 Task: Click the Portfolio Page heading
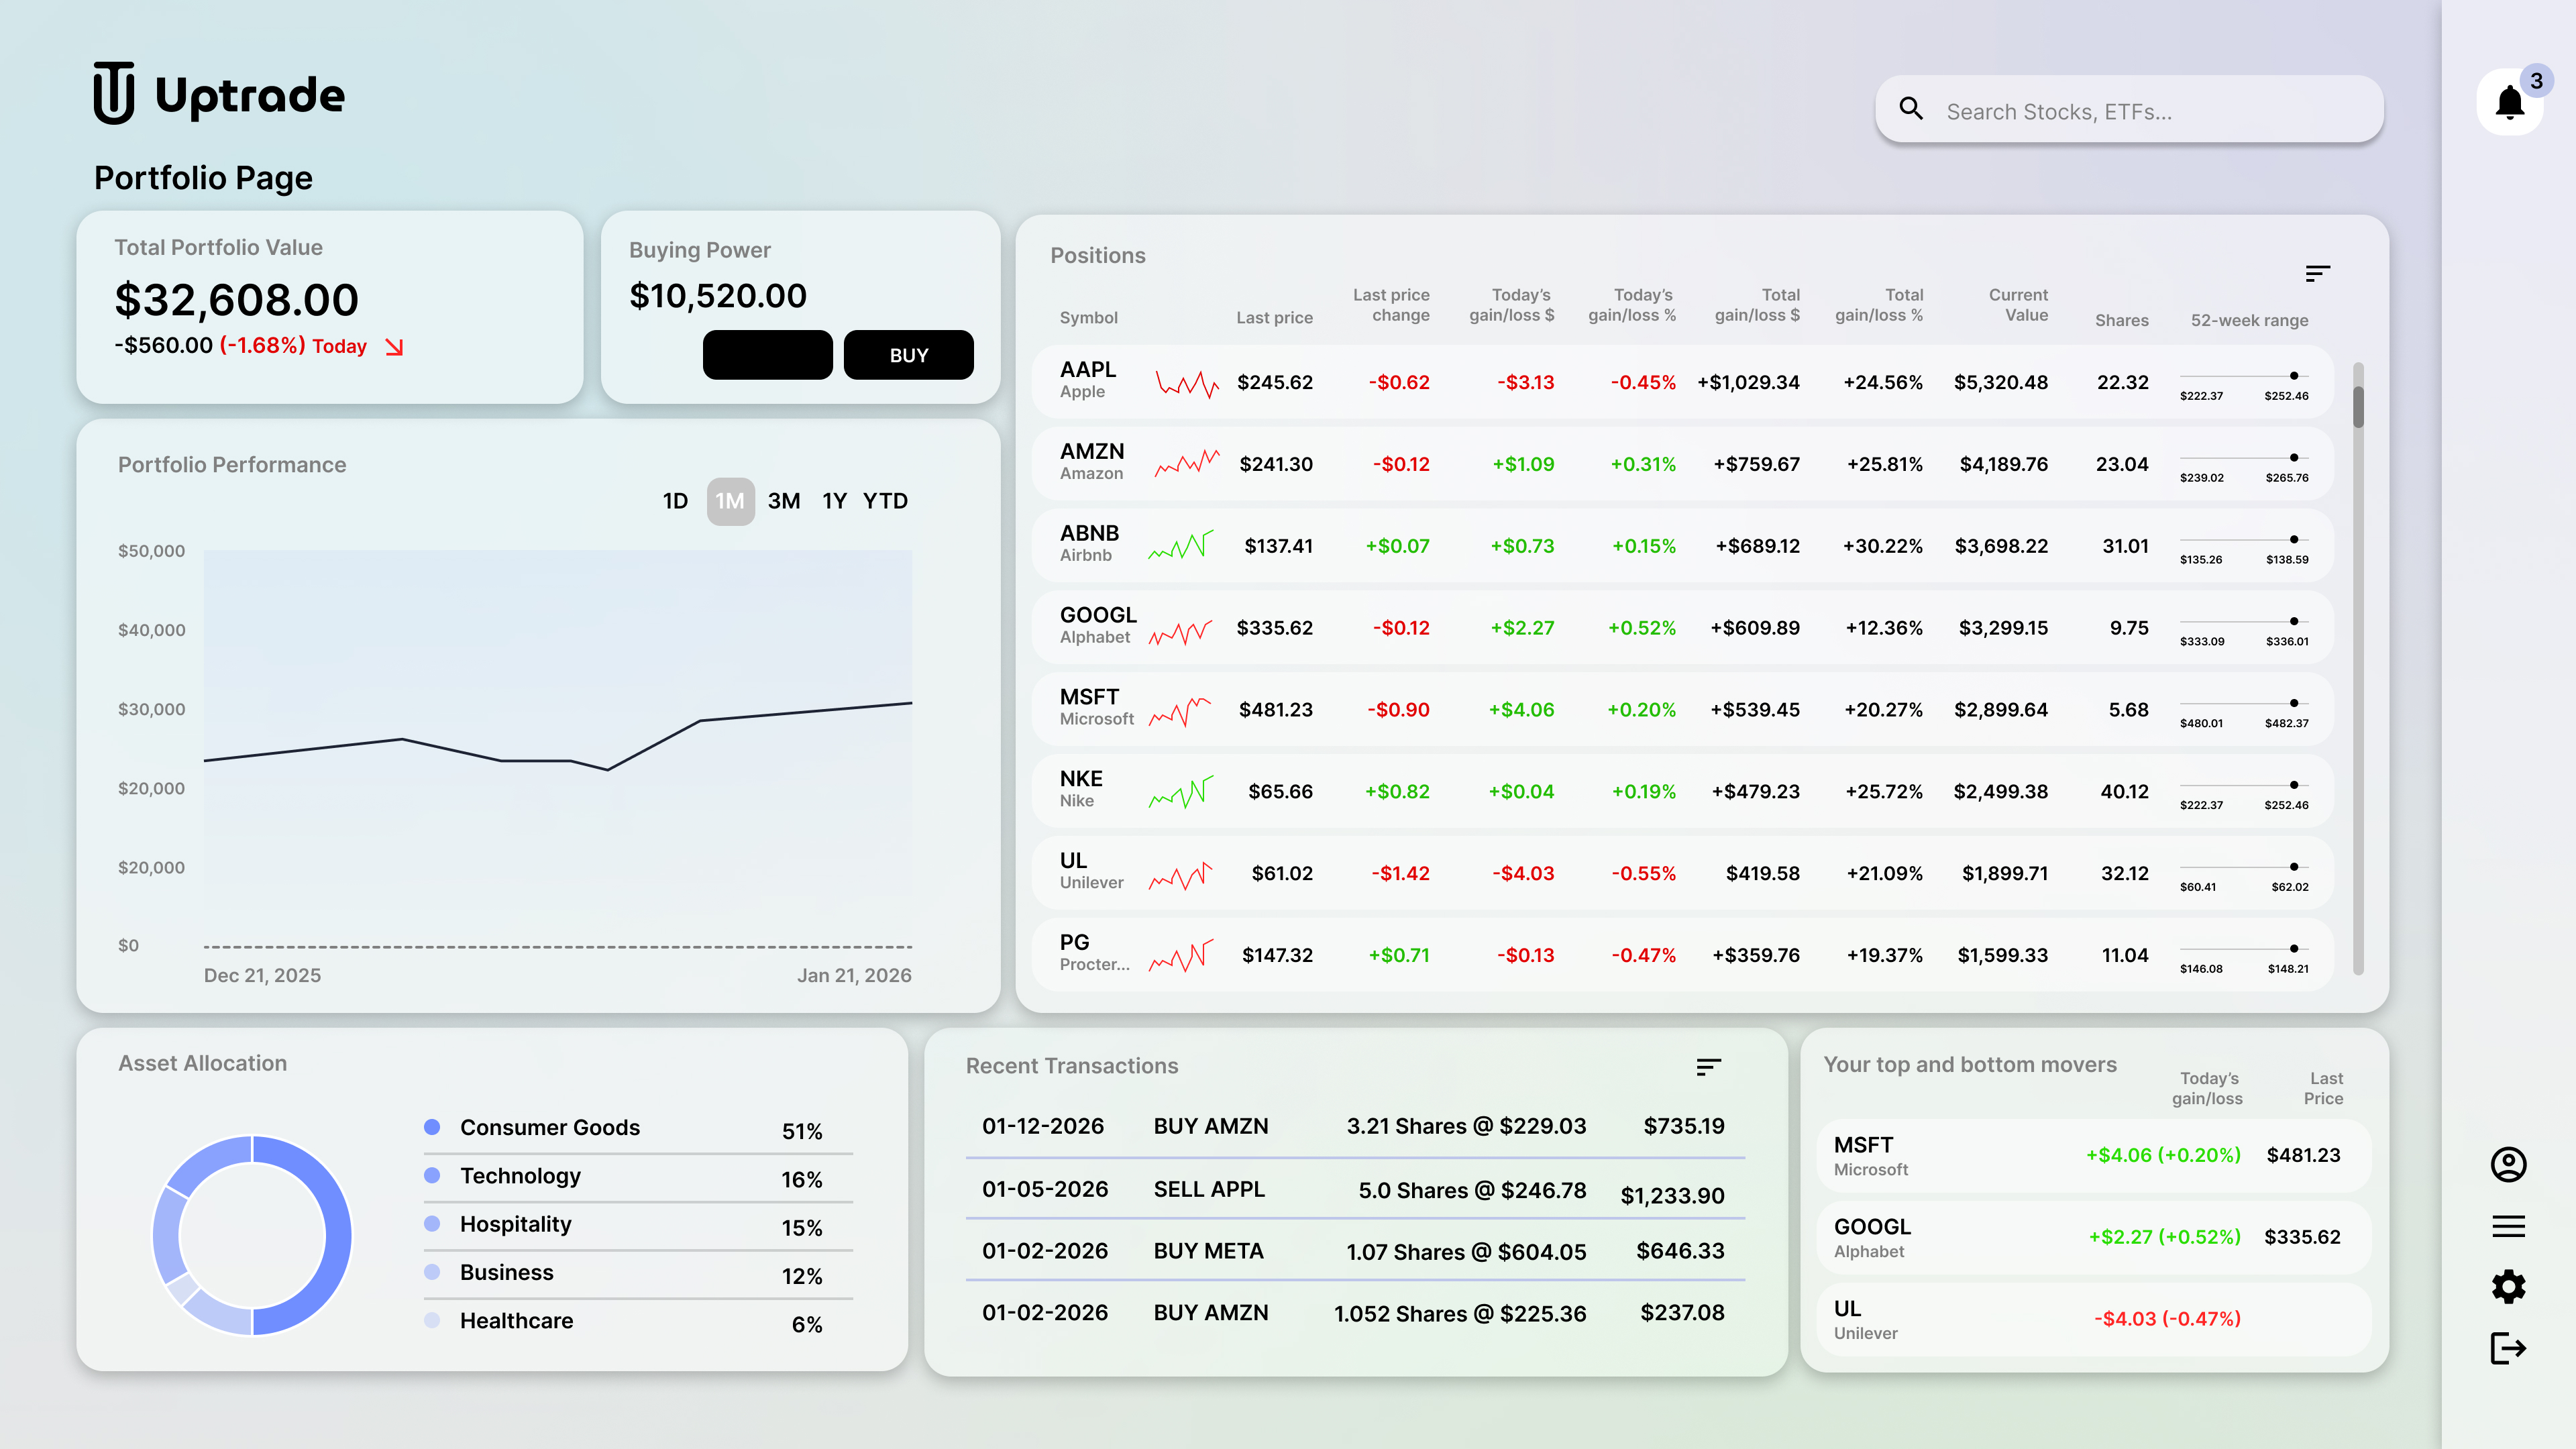coord(203,178)
